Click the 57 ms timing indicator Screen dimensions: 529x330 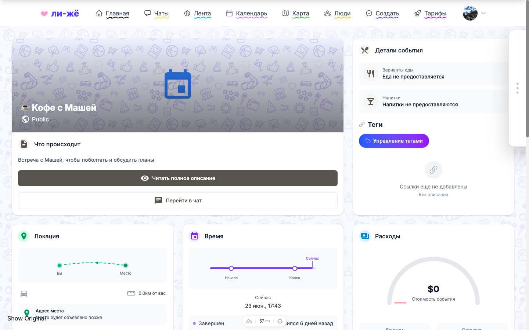click(264, 321)
